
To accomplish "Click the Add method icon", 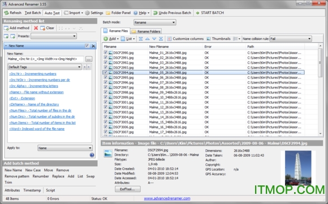I will click(6, 28).
